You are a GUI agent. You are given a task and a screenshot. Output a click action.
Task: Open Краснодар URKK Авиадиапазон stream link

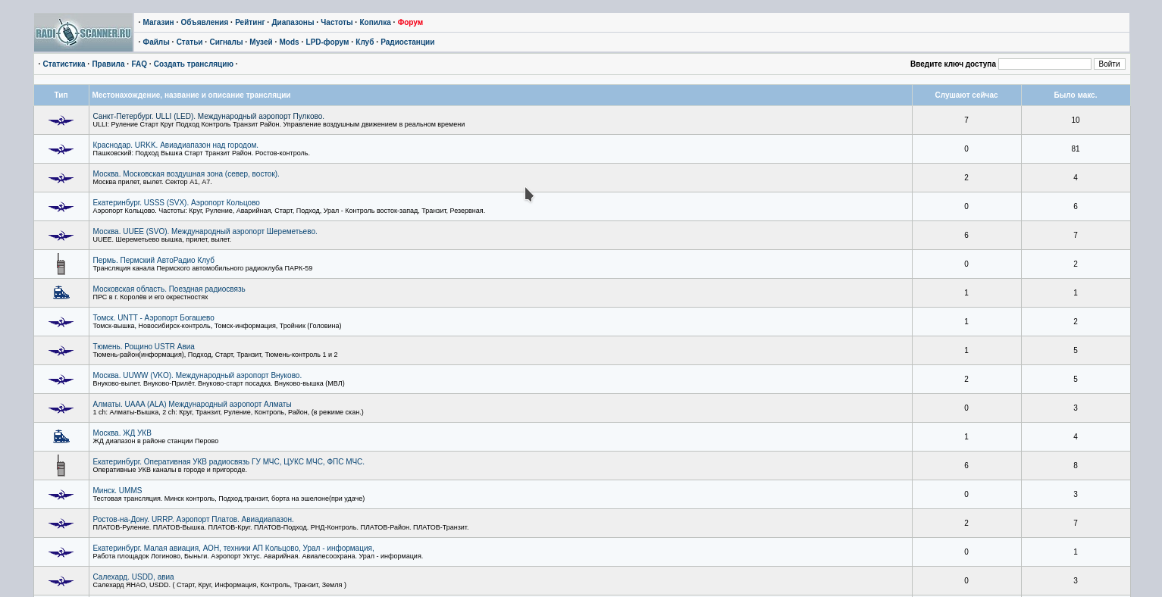coord(175,145)
